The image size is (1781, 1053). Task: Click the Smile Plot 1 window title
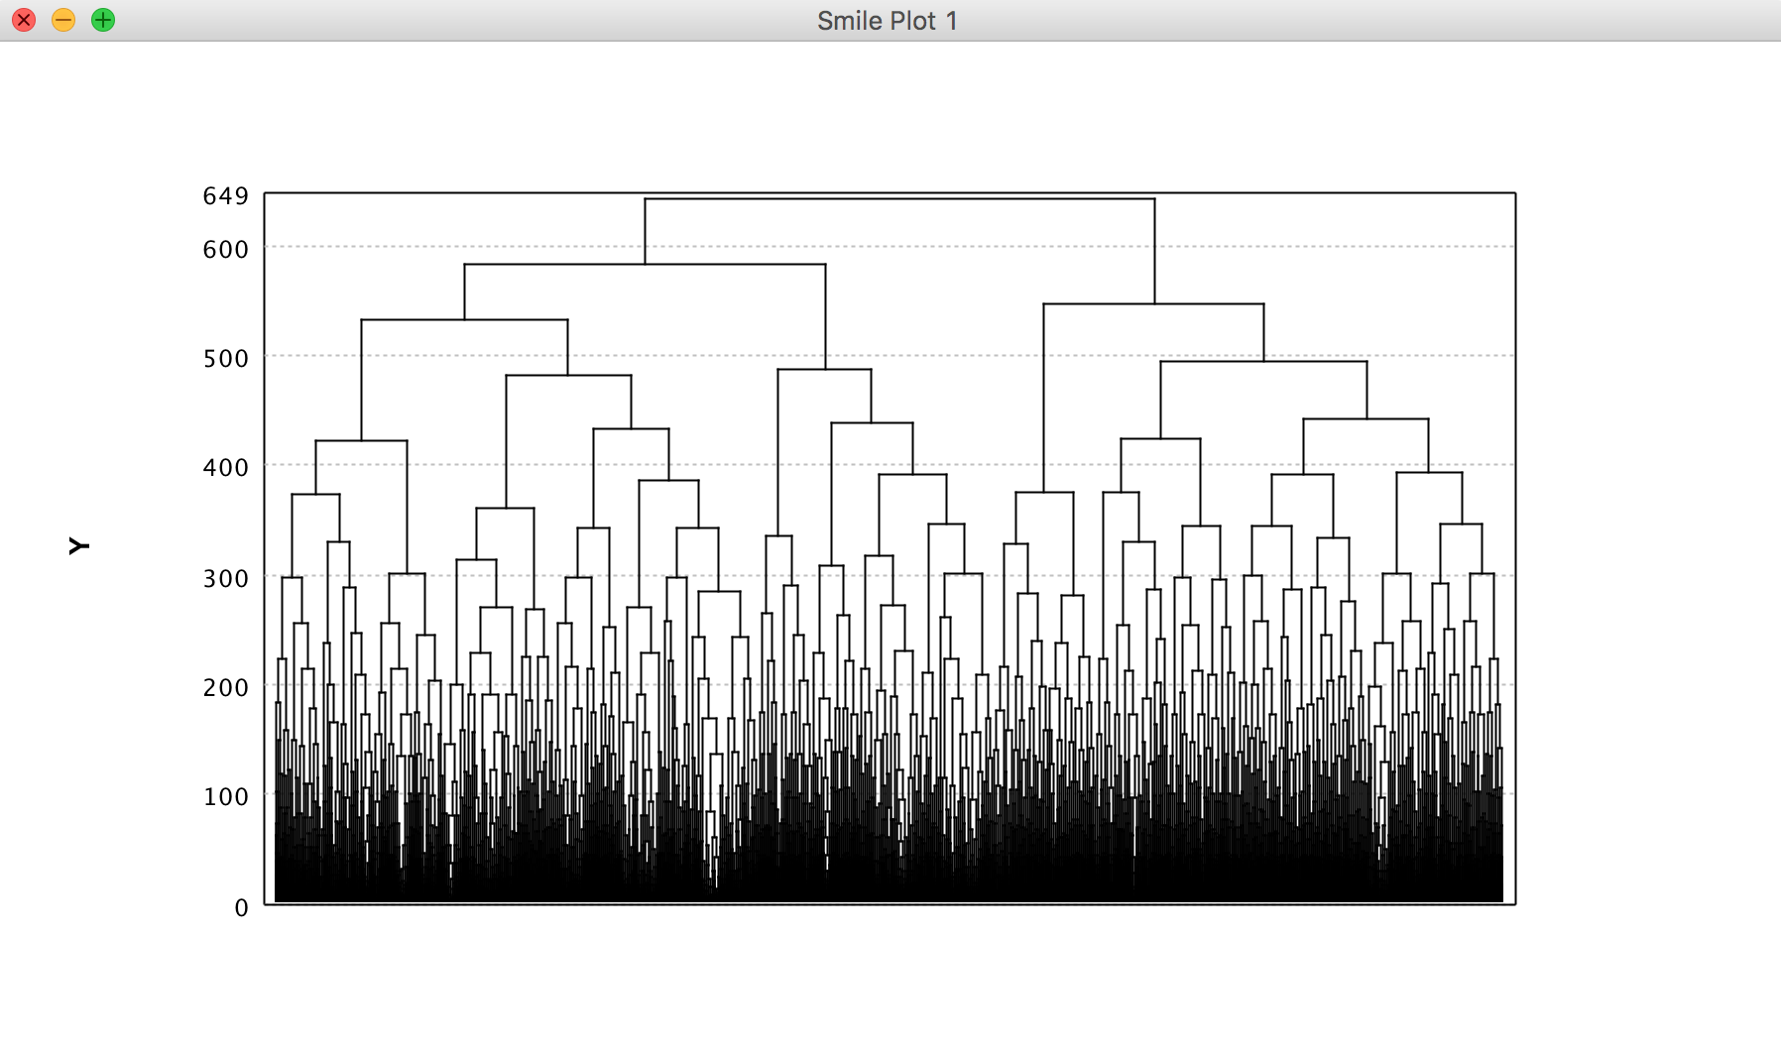click(888, 21)
